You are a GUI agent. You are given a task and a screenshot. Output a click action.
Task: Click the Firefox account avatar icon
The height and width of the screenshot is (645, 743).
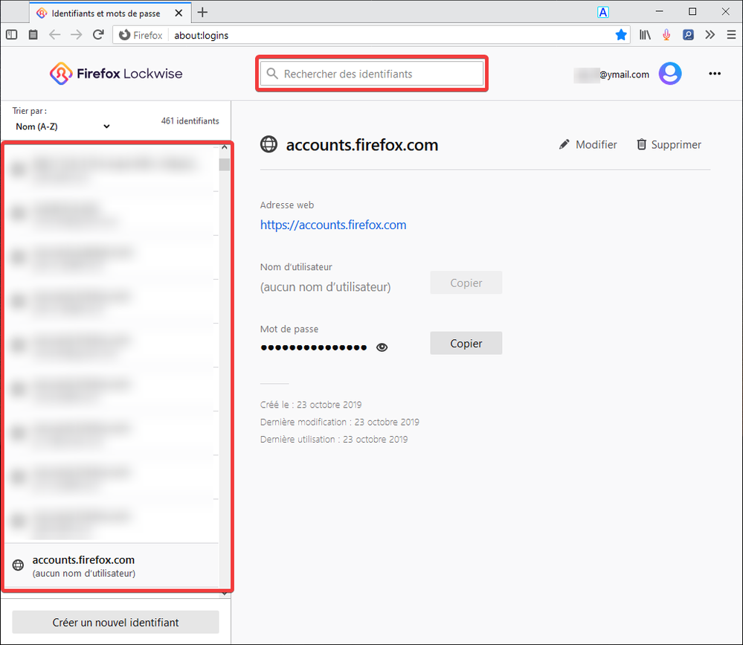coord(670,74)
